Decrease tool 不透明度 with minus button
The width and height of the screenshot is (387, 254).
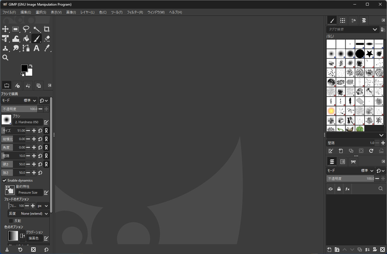[41, 109]
